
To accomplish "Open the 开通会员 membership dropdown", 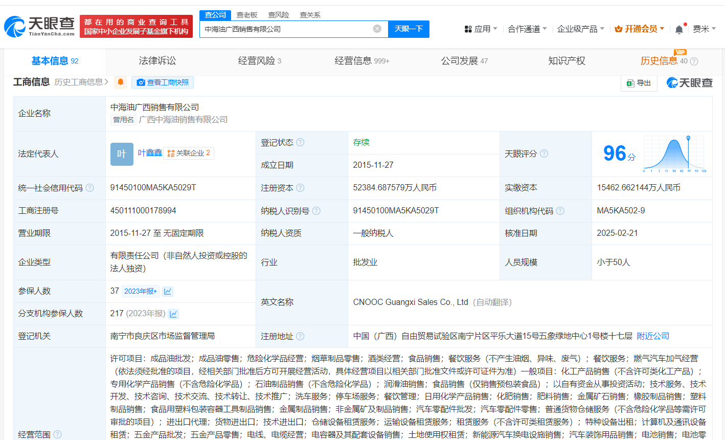I will 640,29.
